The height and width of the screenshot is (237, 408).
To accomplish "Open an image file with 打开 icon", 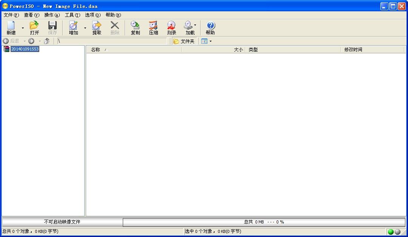I will tap(34, 28).
